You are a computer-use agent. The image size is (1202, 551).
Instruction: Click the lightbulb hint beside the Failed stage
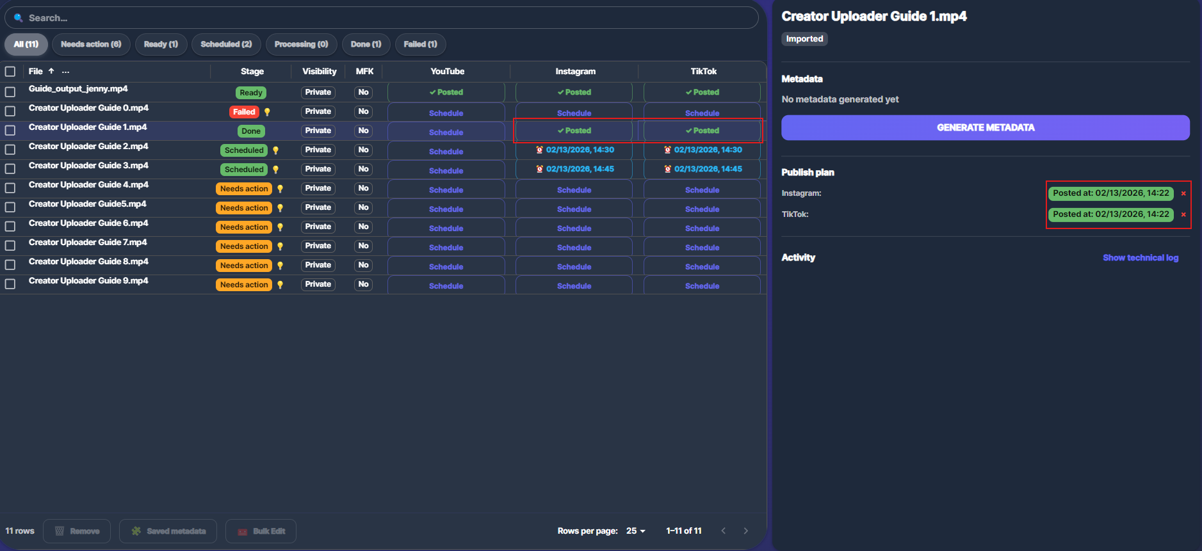[267, 112]
